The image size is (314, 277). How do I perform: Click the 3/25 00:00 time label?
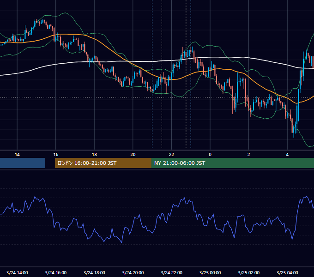210,272
